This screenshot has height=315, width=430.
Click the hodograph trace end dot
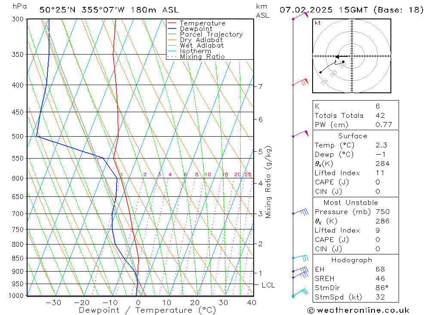pos(321,72)
